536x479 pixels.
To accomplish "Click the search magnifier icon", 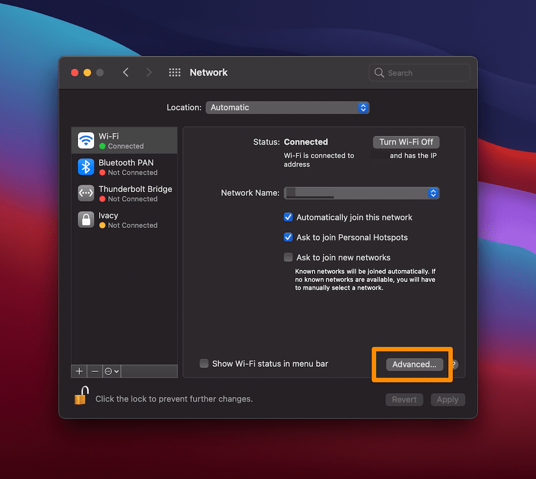I will [x=379, y=72].
